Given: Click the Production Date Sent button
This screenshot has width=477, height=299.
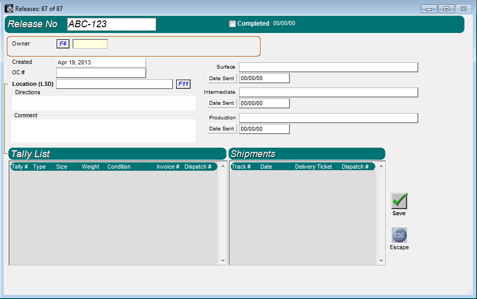Looking at the screenshot, I should pos(222,129).
